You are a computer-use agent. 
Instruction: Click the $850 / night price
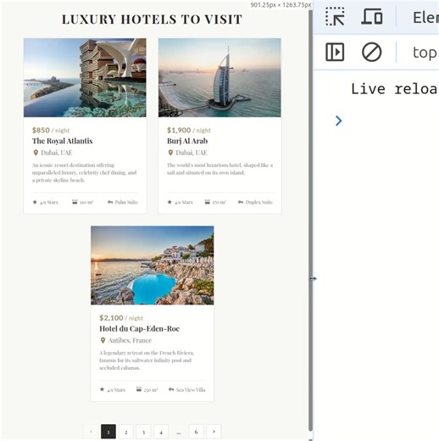51,130
